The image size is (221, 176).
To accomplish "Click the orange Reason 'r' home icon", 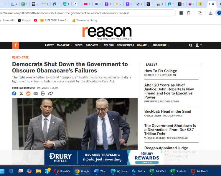I will (x=15, y=45).
